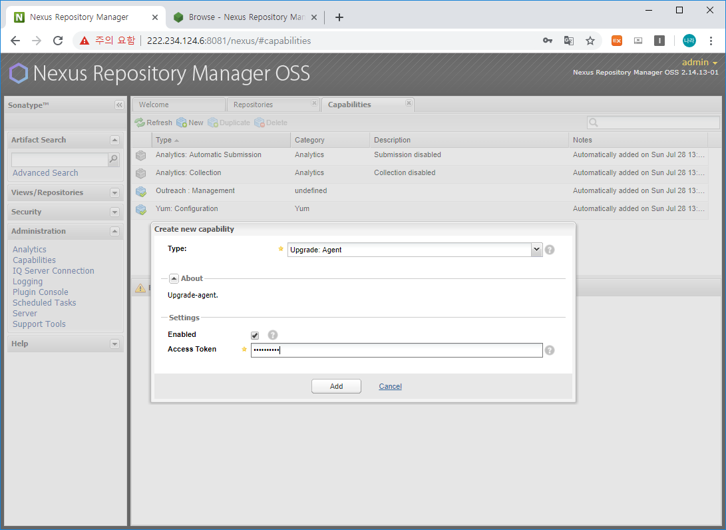Switch to the Welcome tab

179,105
